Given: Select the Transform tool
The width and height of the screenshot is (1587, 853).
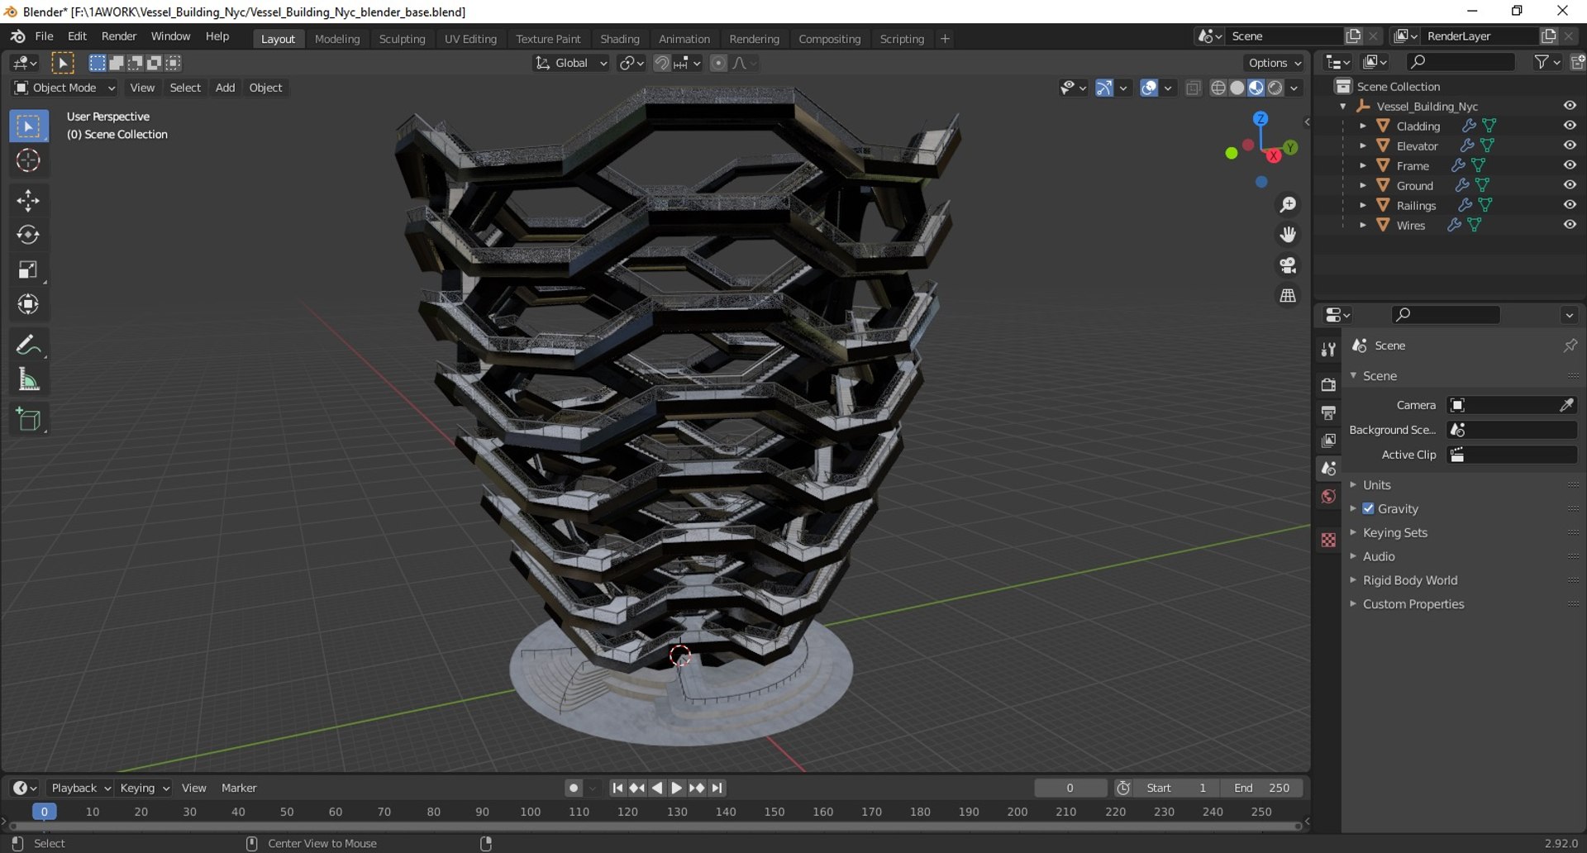Looking at the screenshot, I should (x=28, y=305).
